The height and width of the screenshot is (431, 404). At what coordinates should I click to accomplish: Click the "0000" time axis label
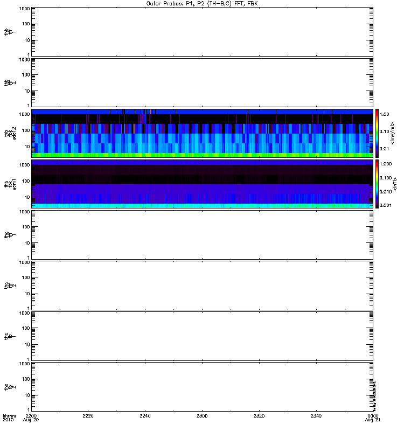[373, 416]
